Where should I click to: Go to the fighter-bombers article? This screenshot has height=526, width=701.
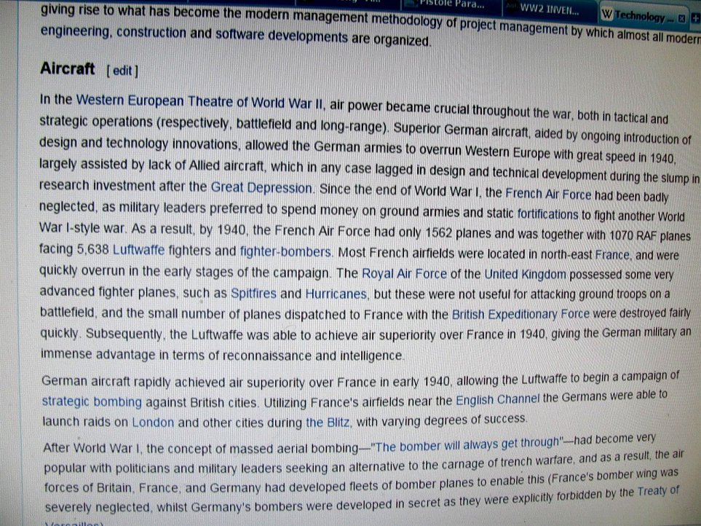(x=285, y=251)
